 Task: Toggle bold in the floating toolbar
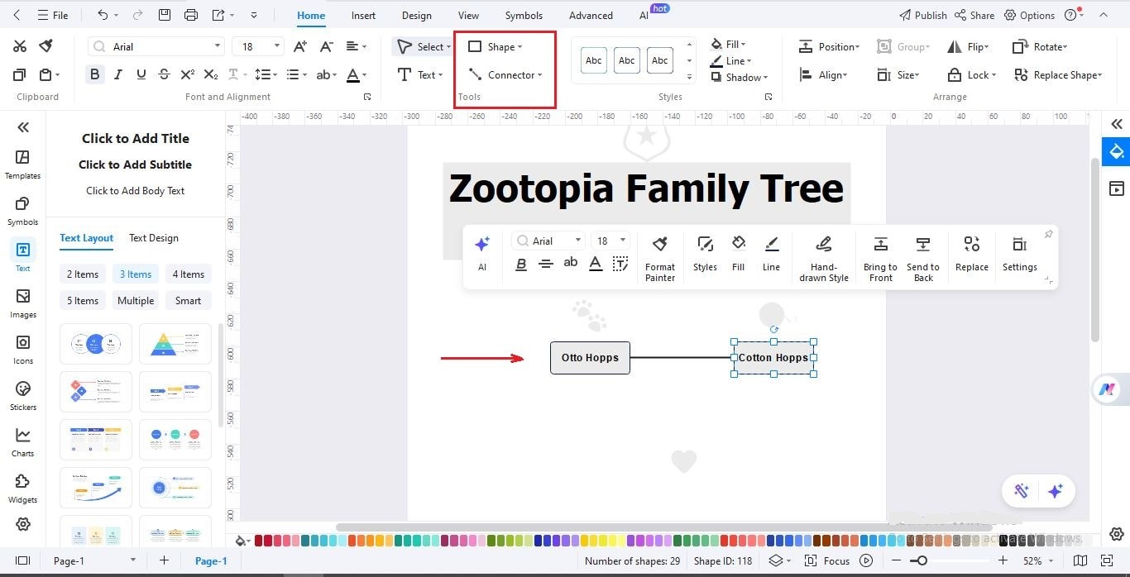click(521, 264)
